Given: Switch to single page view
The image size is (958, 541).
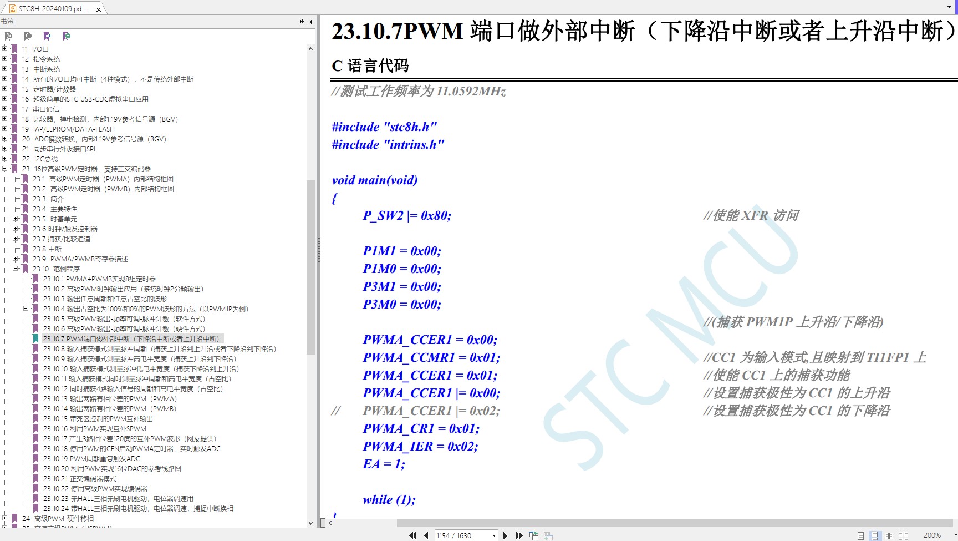Looking at the screenshot, I should [x=860, y=535].
